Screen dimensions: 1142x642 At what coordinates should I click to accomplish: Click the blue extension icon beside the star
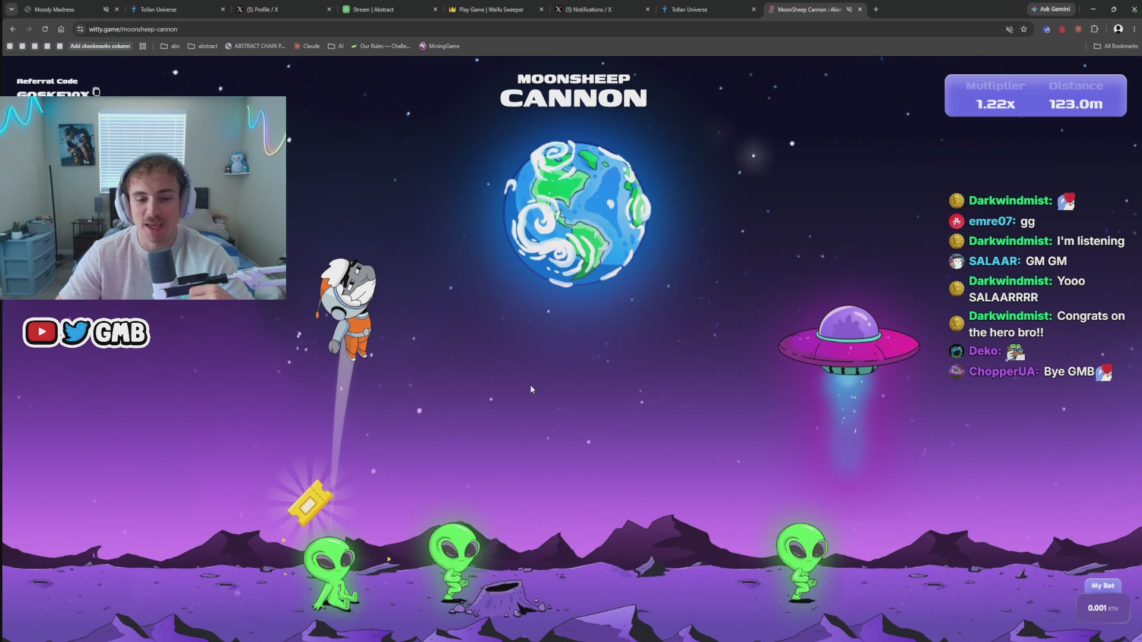coord(1046,29)
